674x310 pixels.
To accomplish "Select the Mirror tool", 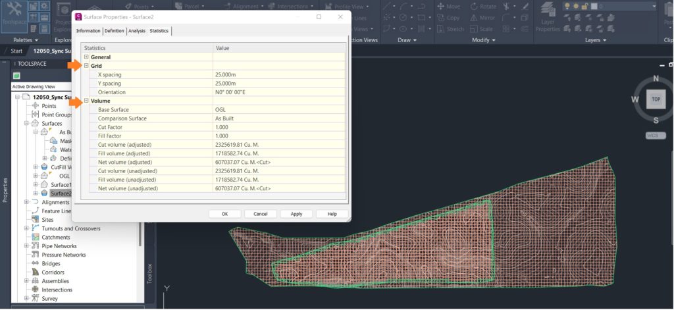I will pos(482,18).
